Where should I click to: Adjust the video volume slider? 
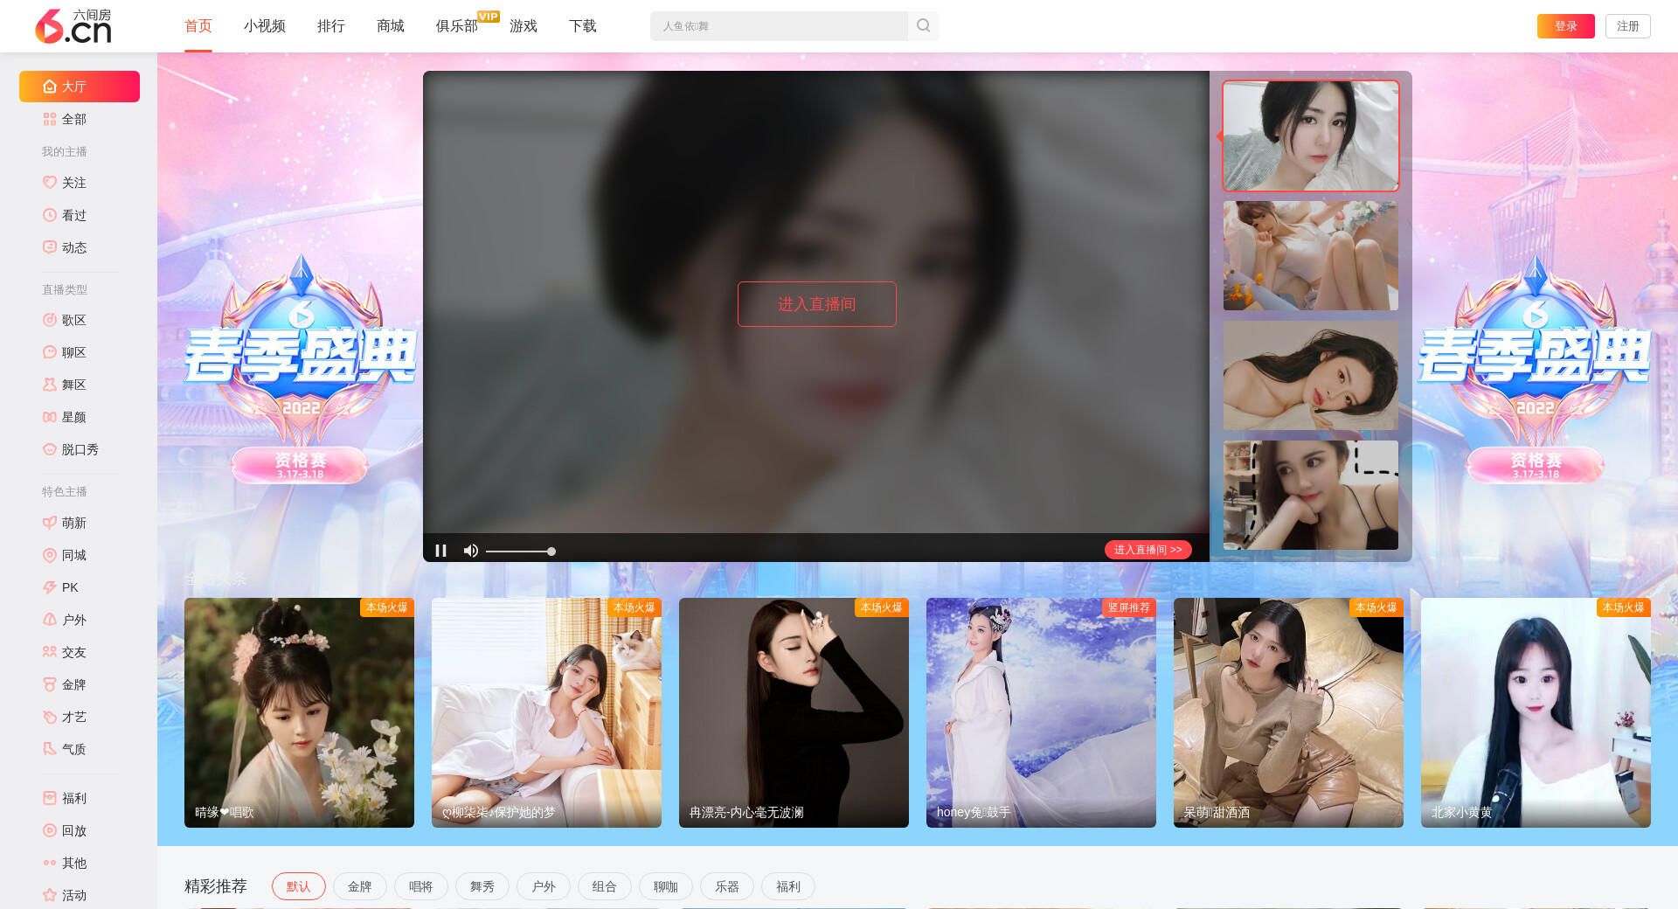tap(521, 552)
